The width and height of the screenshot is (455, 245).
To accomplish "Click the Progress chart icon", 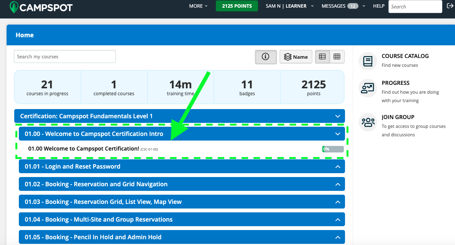I will coord(367,88).
